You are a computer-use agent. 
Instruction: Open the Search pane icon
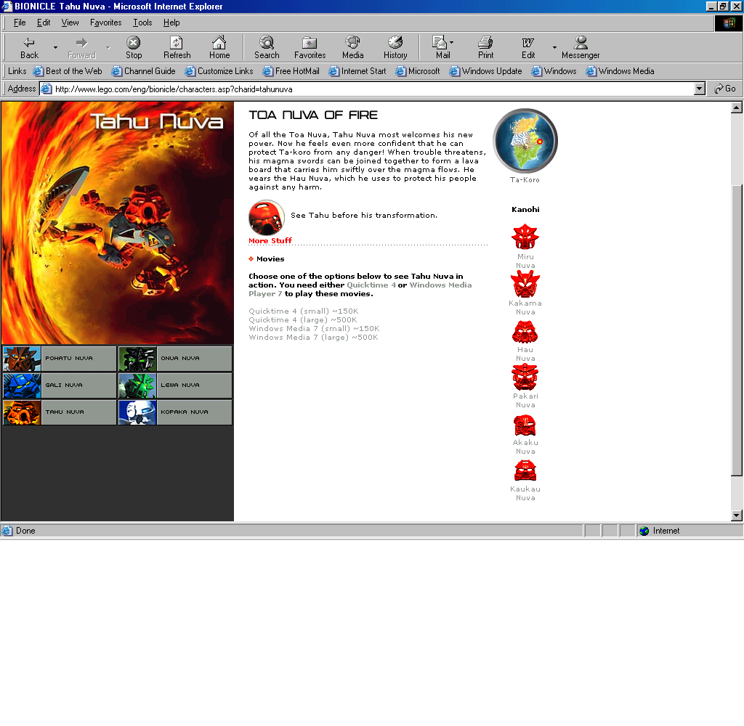267,47
